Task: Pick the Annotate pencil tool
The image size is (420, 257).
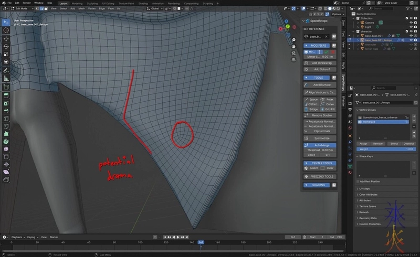Action: [x=6, y=70]
